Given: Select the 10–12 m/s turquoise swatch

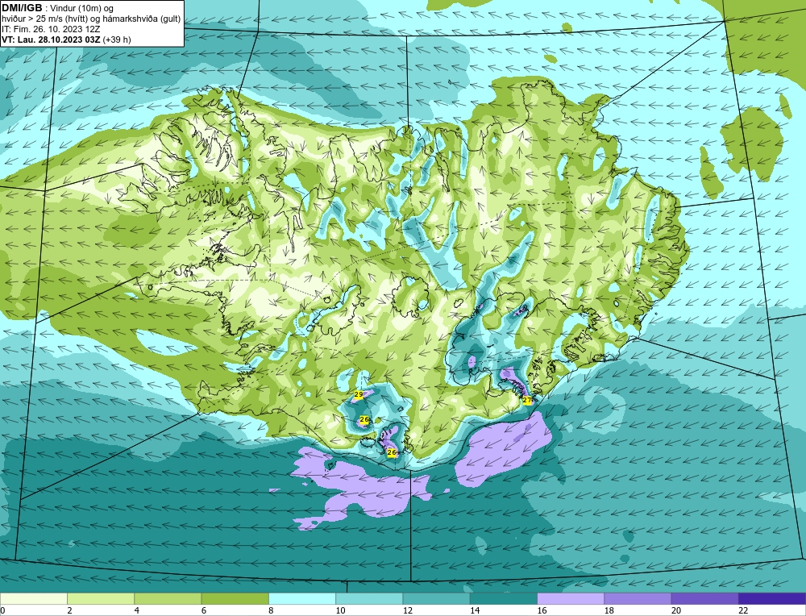Looking at the screenshot, I should click(369, 599).
